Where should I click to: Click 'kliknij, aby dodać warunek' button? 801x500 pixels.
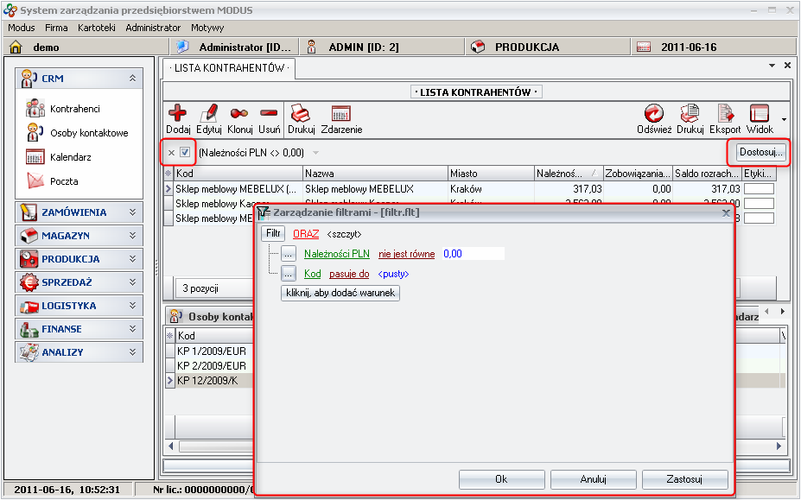coord(340,293)
